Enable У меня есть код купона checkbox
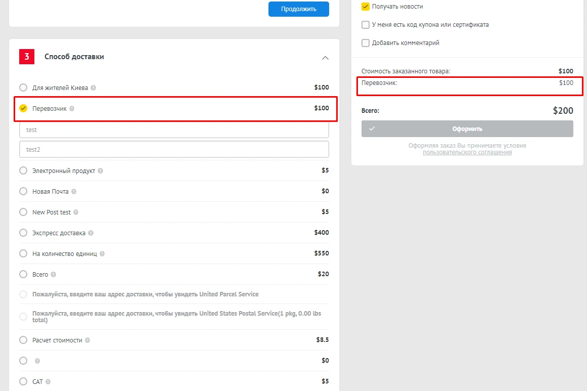The width and height of the screenshot is (587, 391). [366, 25]
